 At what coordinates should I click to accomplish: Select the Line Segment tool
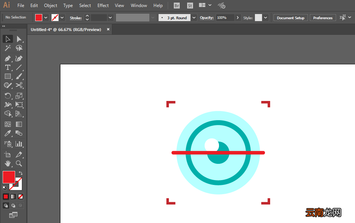click(x=19, y=67)
